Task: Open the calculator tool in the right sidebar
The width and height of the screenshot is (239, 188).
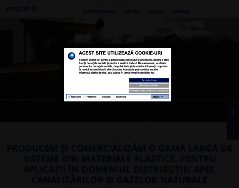Action: (233, 112)
